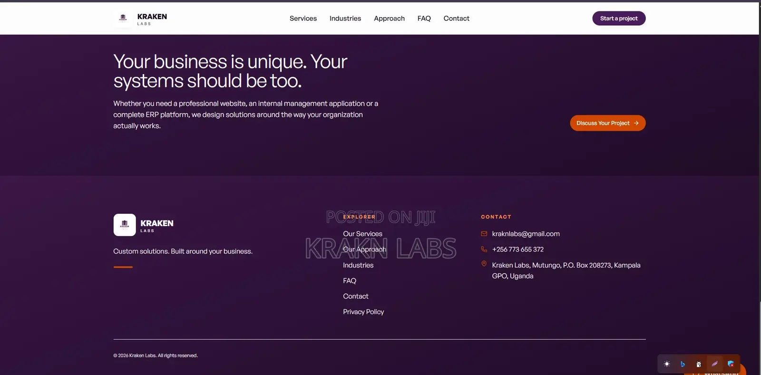Open the Windows Security shield tray icon
Screen dimensions: 761x375
(x=731, y=364)
